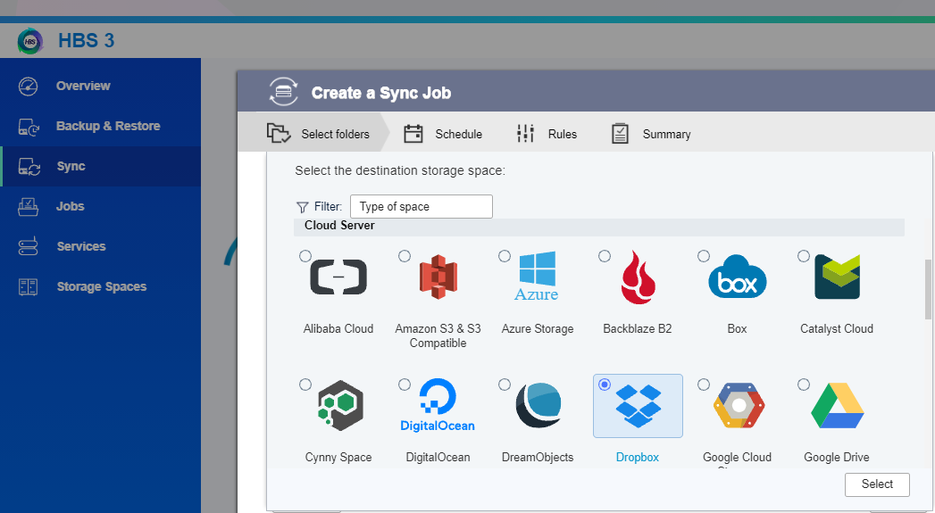Click the Cynny Space label text
This screenshot has width=935, height=513.
(x=338, y=458)
